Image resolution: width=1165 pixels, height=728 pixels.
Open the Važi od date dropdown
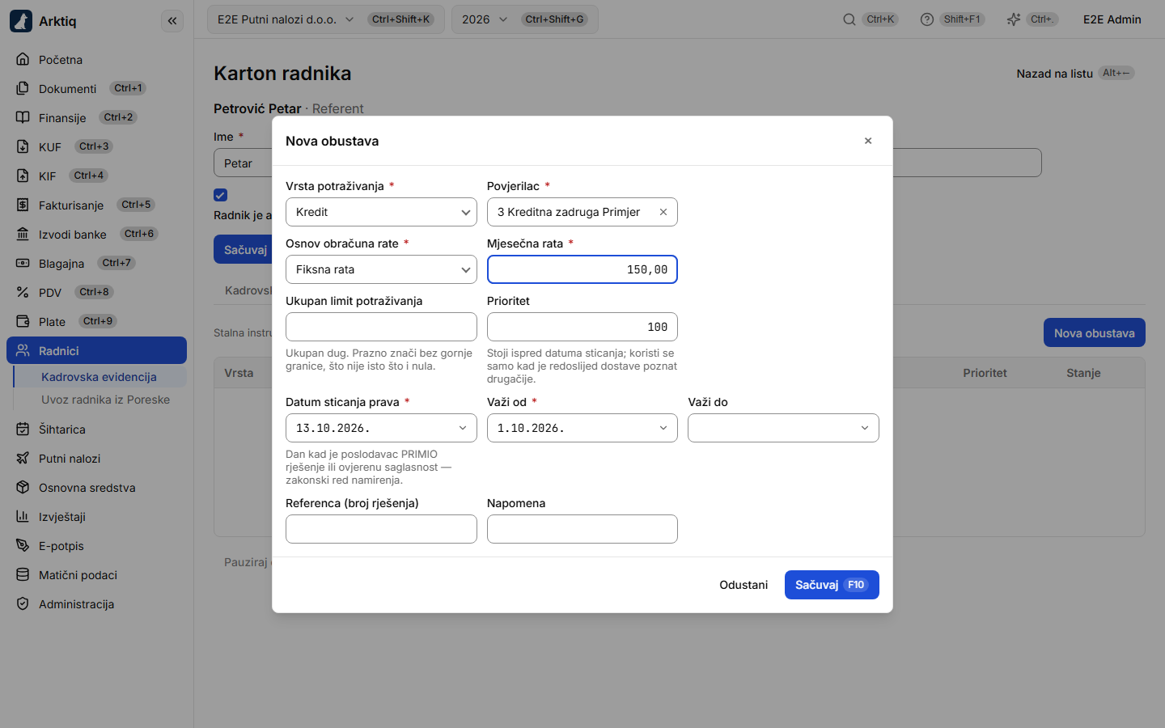point(582,428)
